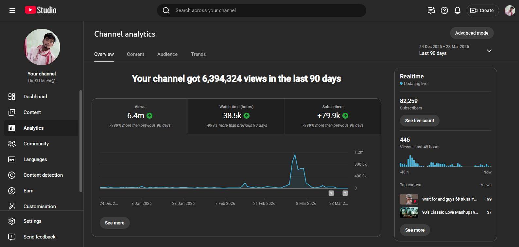Select the Subscribers metric card
Image resolution: width=519 pixels, height=247 pixels.
coord(333,116)
